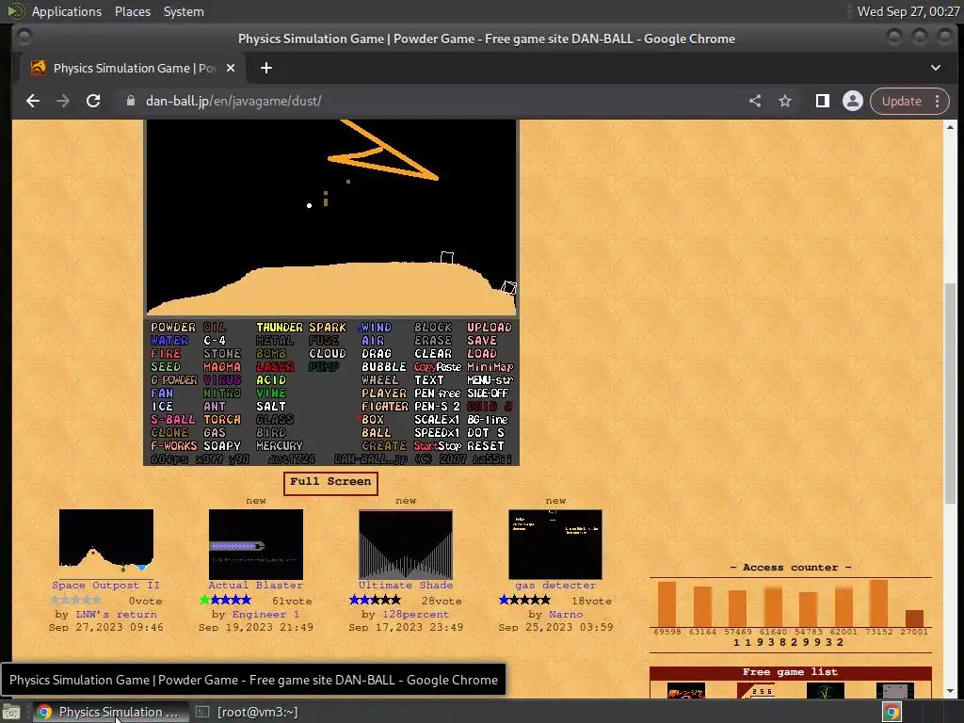Change SPEEDx1 simulation speed
Image resolution: width=964 pixels, height=723 pixels.
click(437, 433)
